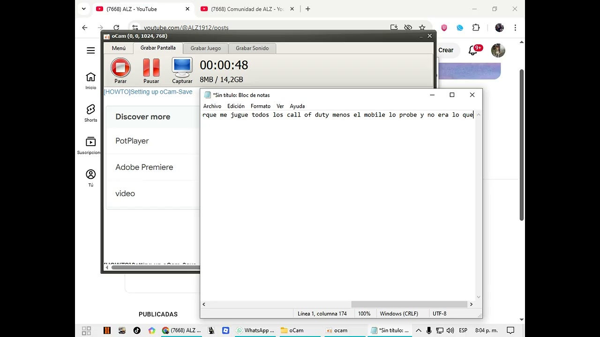
Task: Click the blue swirl extension icon
Action: [x=460, y=28]
